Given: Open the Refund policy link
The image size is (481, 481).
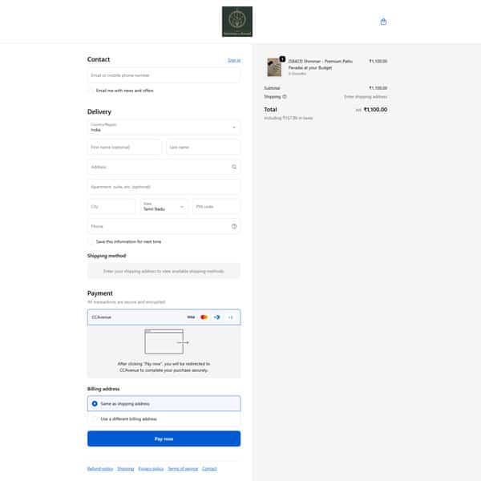Looking at the screenshot, I should [99, 468].
